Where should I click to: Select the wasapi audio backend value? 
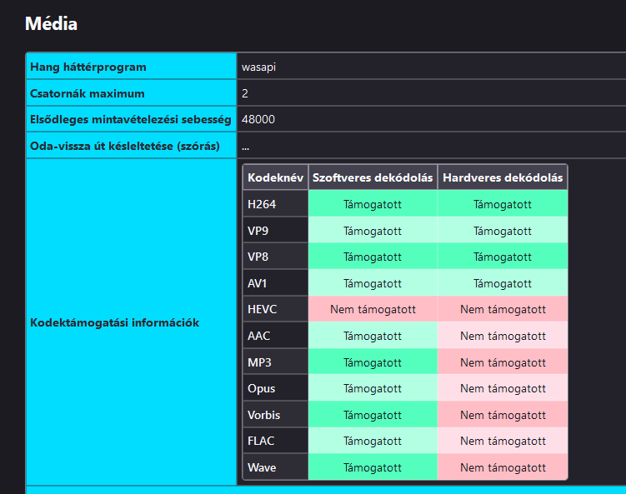click(258, 67)
